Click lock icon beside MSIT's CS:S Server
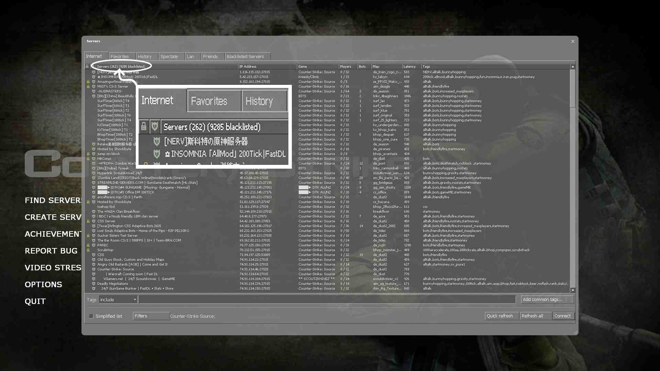Viewport: 660px width, 371px height. pyautogui.click(x=88, y=87)
